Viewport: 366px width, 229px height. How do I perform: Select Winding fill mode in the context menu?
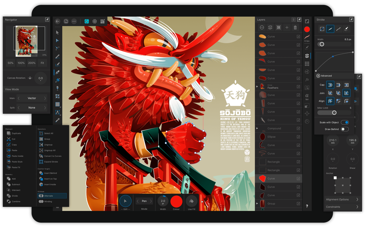(x=49, y=201)
